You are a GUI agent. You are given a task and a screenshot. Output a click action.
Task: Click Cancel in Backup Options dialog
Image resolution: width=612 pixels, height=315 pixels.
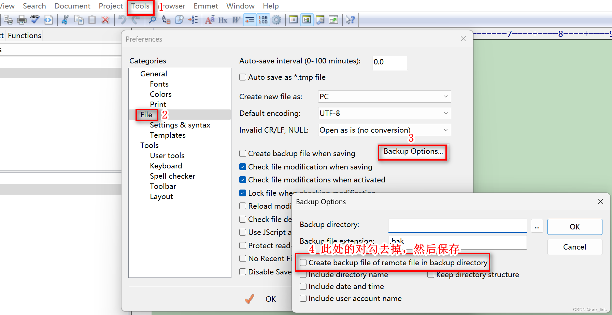575,247
